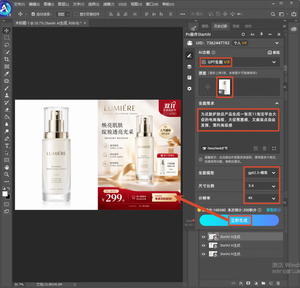This screenshot has height=288, width=300.
Task: Select the Zoom tool in the toolbox
Action: pyautogui.click(x=7, y=174)
